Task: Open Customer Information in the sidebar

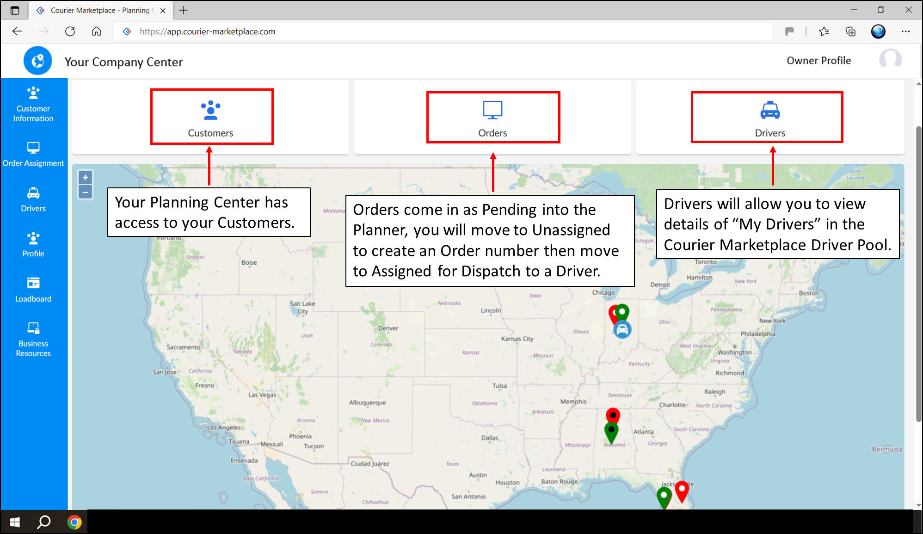Action: (33, 105)
